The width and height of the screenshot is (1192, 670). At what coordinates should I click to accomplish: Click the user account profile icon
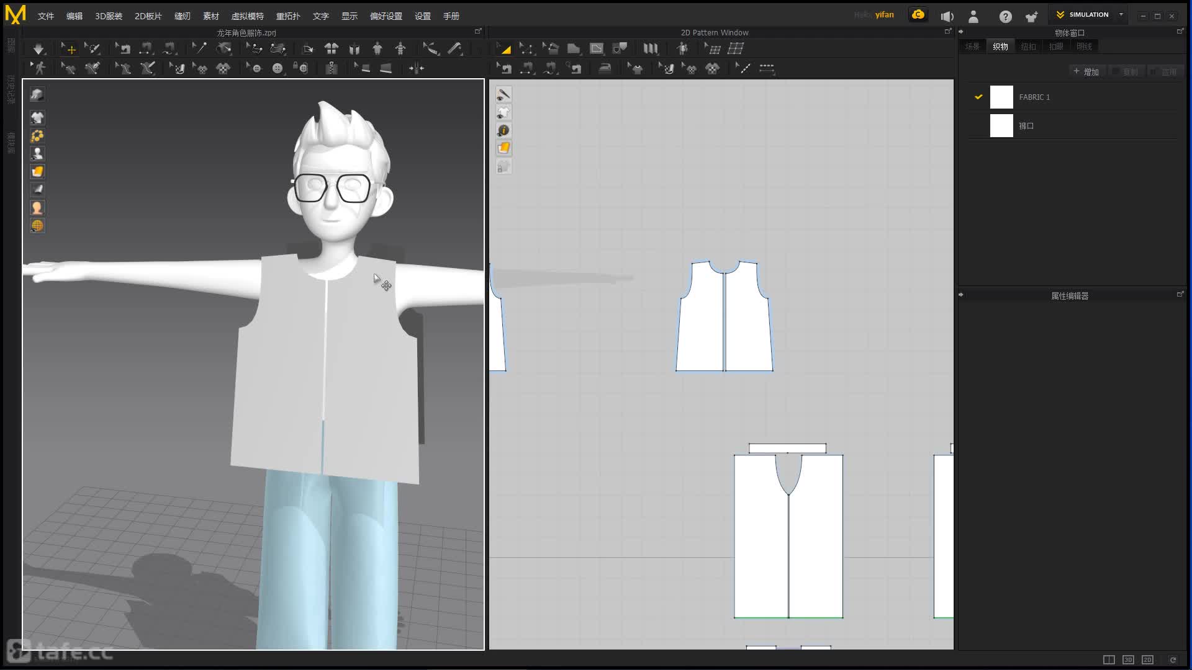click(973, 17)
